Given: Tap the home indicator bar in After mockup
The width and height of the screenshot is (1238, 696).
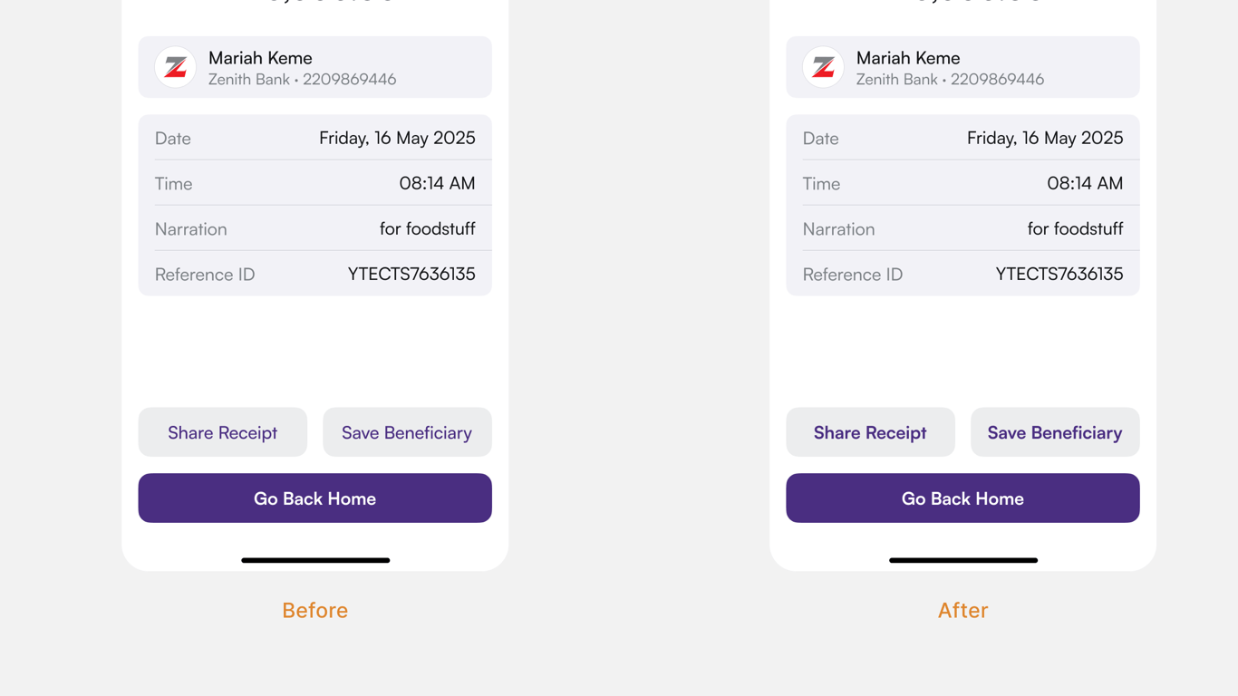Looking at the screenshot, I should tap(963, 560).
